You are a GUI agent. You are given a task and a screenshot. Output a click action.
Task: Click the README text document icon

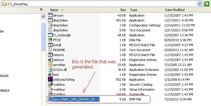50,50
